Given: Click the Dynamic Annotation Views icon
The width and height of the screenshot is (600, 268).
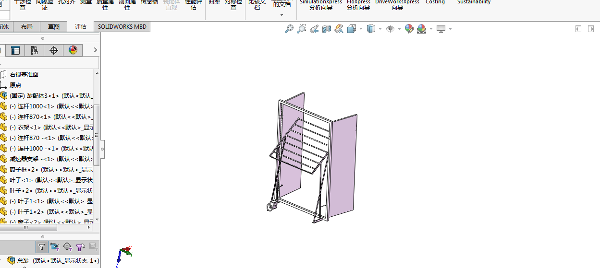Looking at the screenshot, I should pos(339,29).
